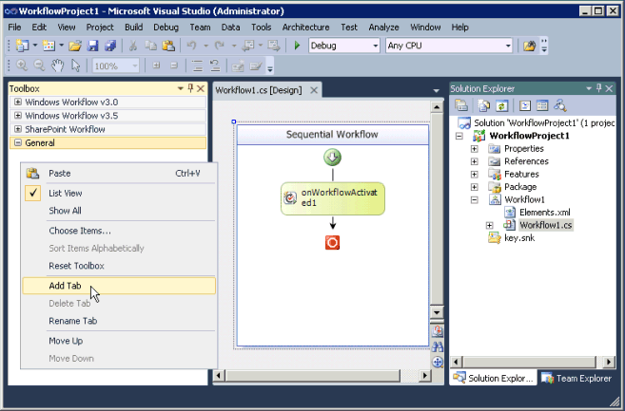Click the onWorkflowActivated1 activity icon
The width and height of the screenshot is (625, 411).
290,197
